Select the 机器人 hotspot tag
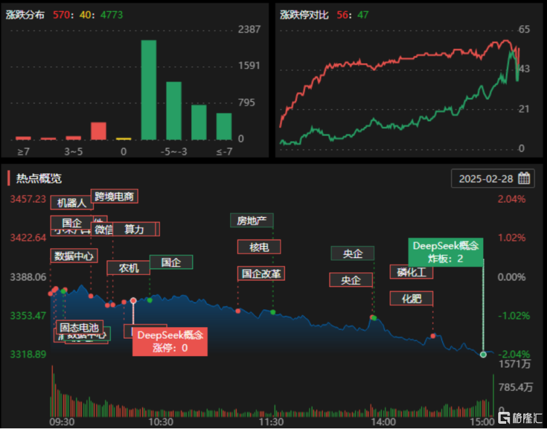The width and height of the screenshot is (547, 429). [72, 203]
